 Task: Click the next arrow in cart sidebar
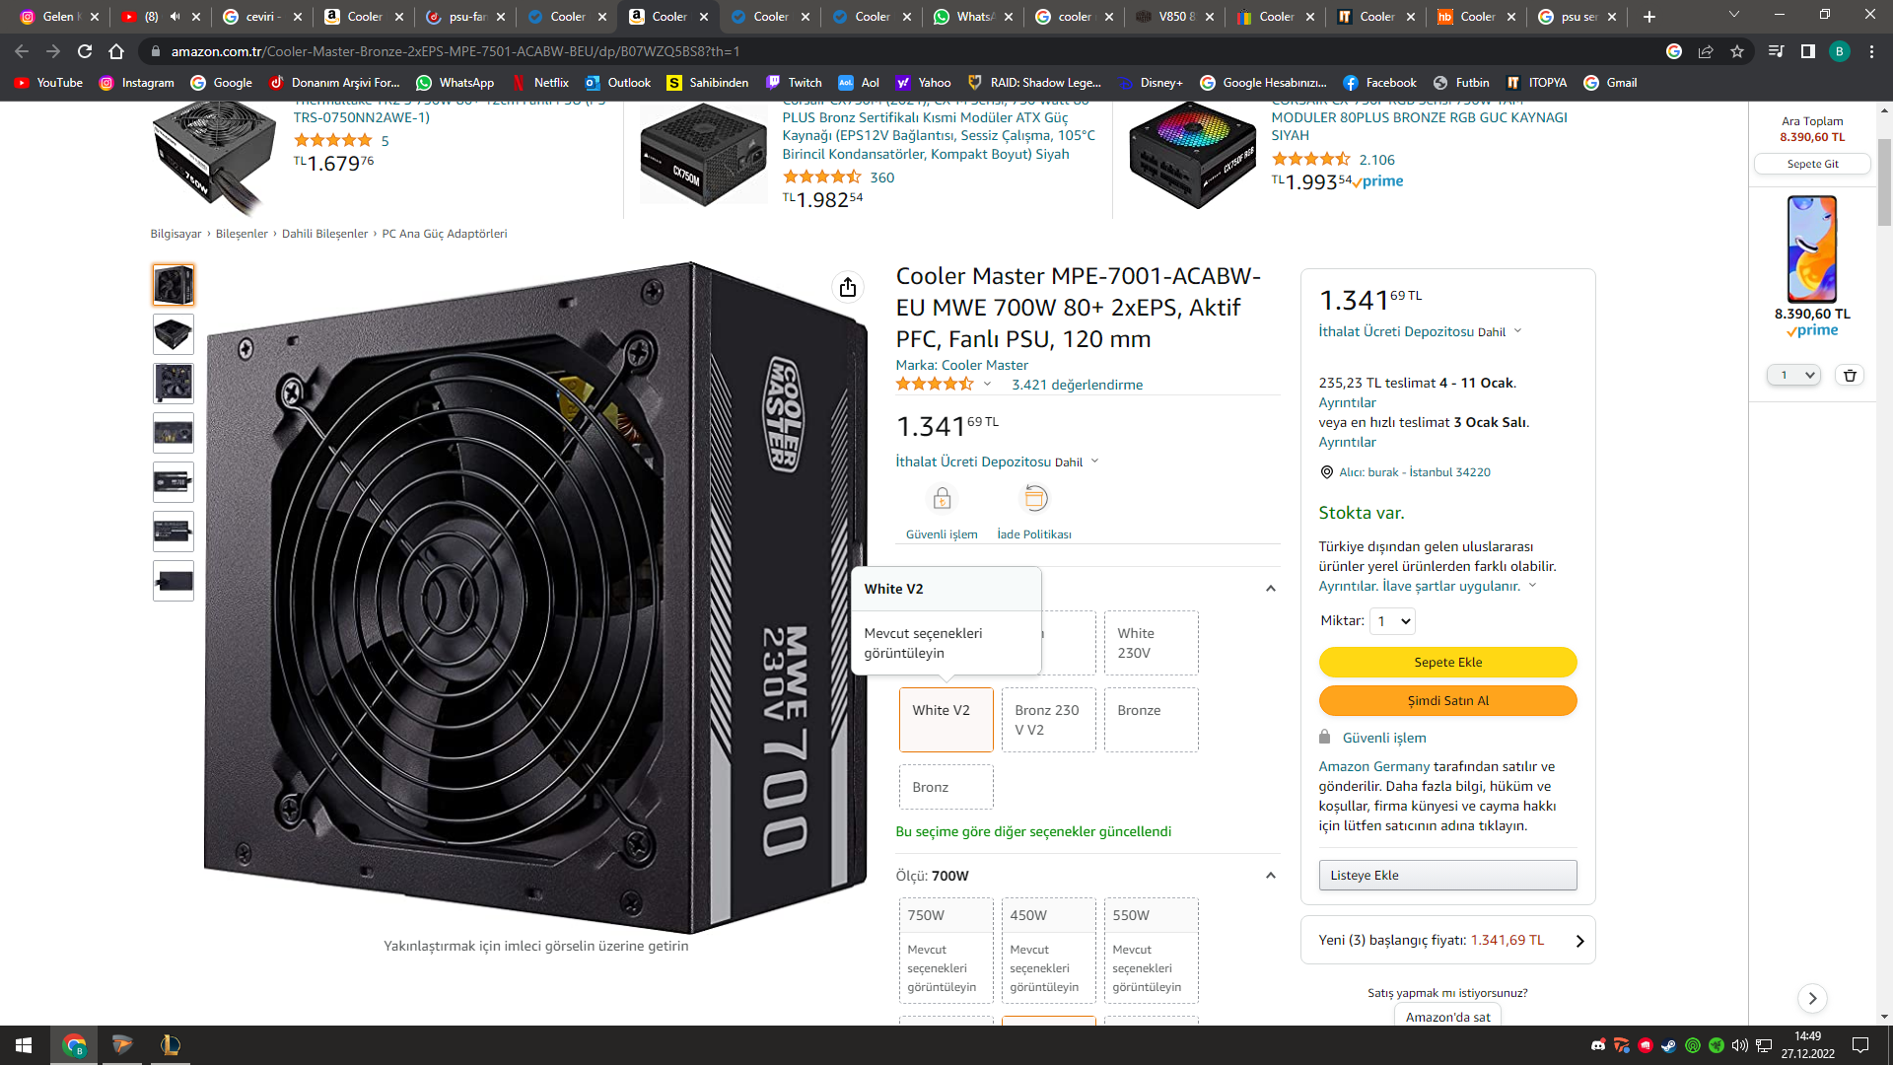(1812, 998)
